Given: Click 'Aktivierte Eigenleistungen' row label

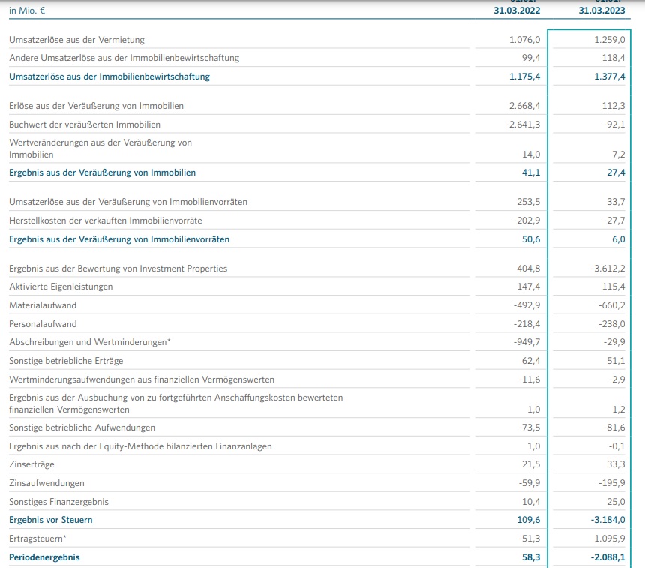Looking at the screenshot, I should point(61,287).
